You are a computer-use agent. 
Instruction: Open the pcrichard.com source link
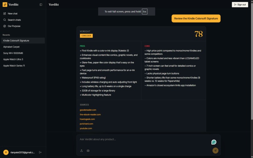pyautogui.click(x=86, y=124)
